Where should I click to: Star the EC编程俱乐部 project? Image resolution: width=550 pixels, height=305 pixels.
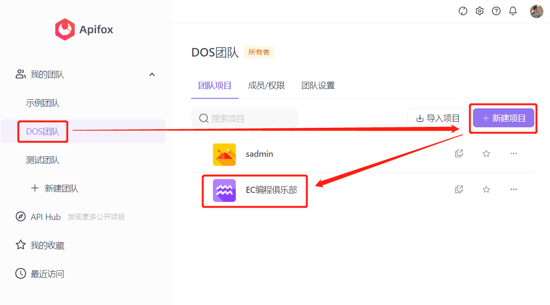[x=486, y=189]
